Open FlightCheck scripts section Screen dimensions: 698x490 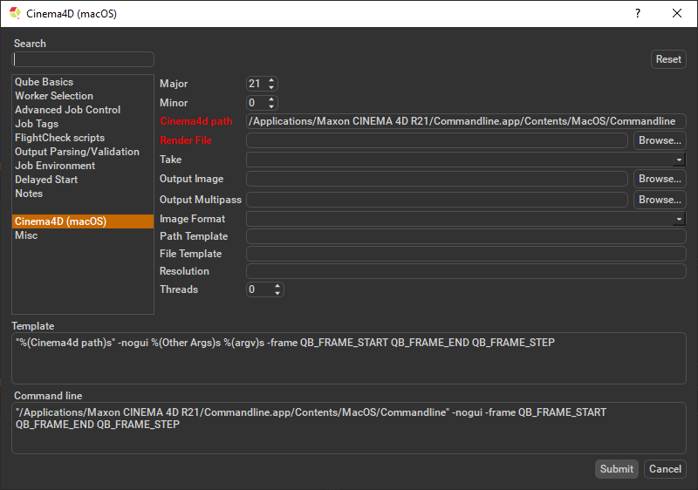tap(59, 138)
